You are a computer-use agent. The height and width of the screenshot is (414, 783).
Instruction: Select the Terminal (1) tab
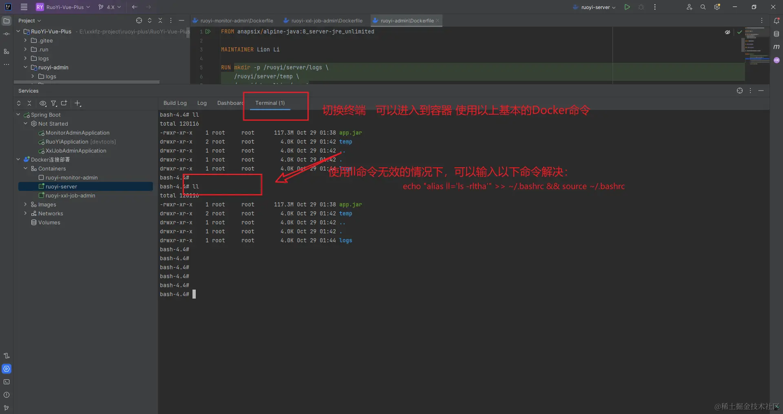click(270, 103)
